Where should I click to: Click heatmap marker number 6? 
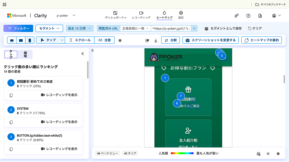point(177,103)
